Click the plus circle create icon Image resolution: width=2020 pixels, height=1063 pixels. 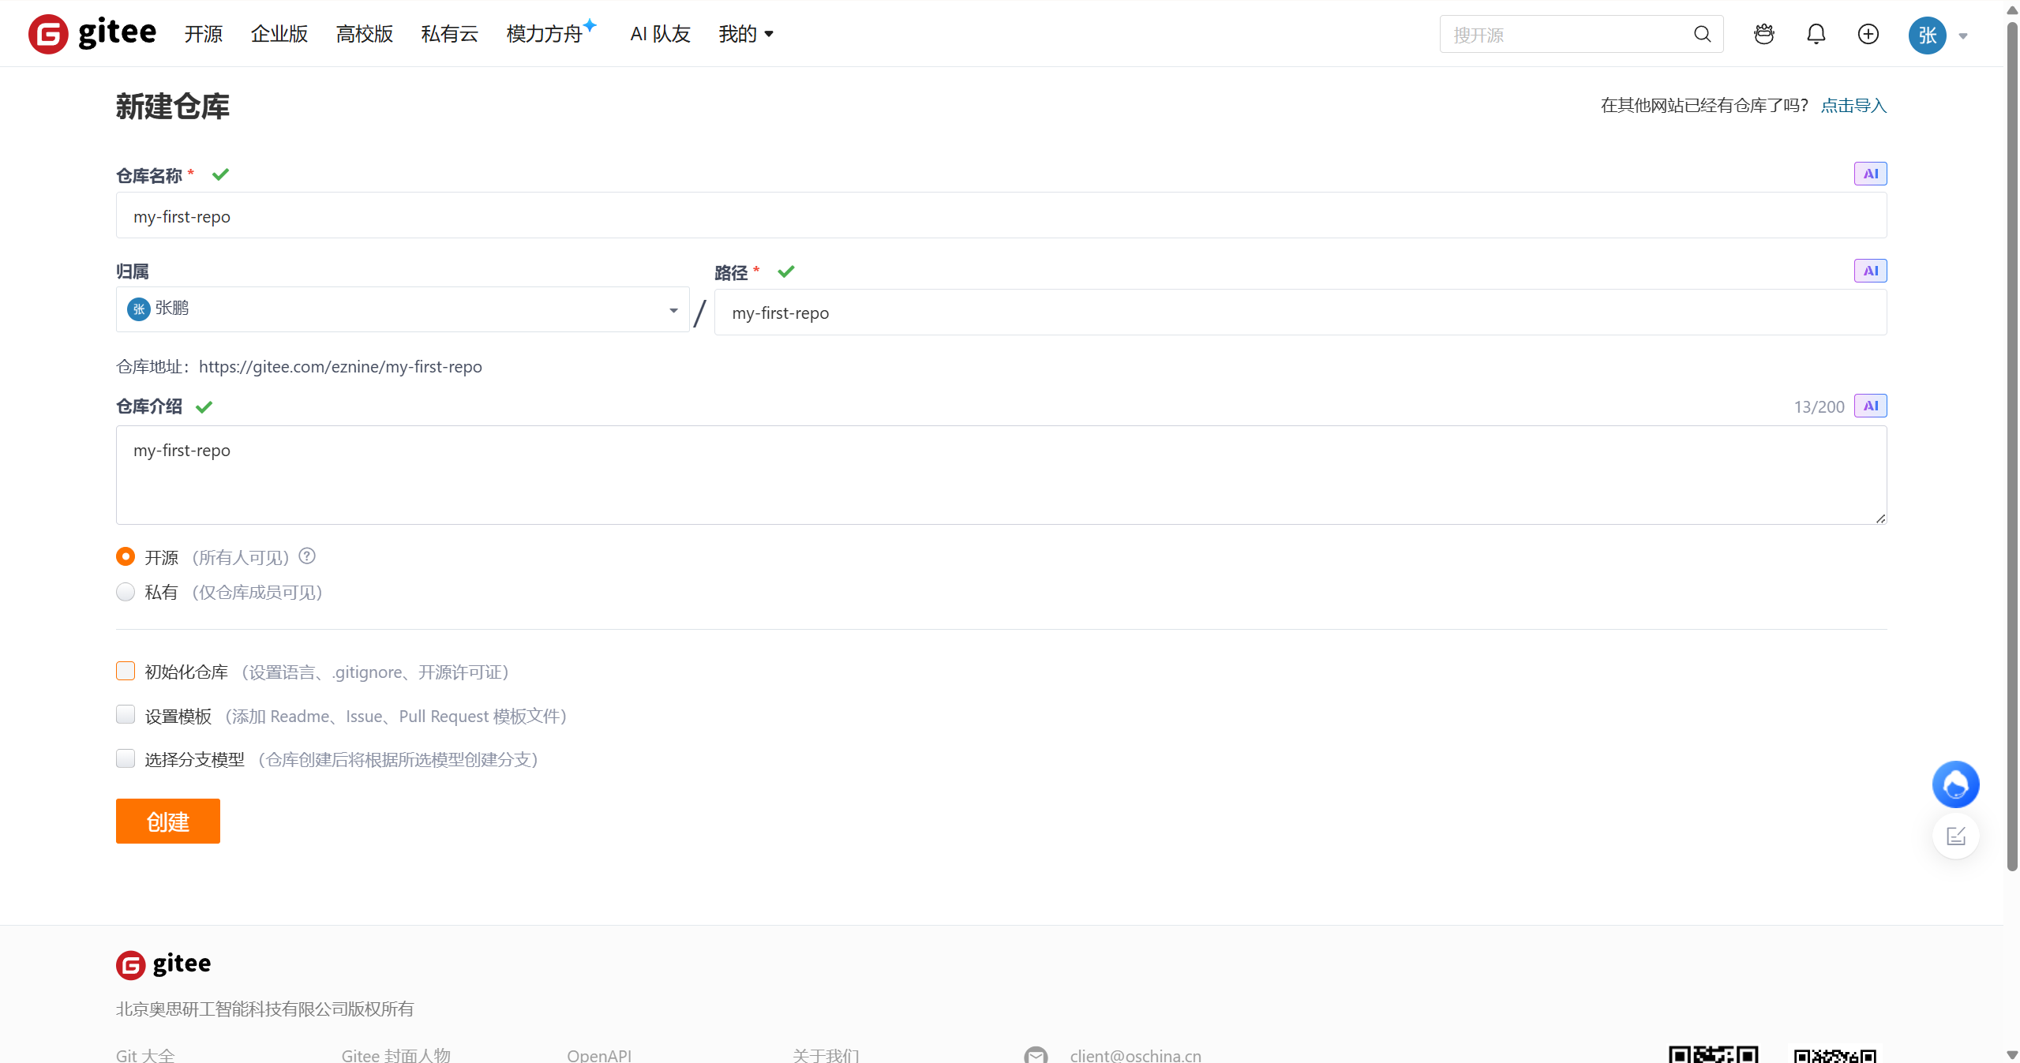click(1868, 34)
